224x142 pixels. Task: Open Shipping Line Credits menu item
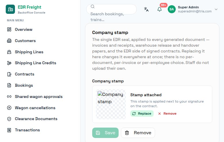click(32, 63)
